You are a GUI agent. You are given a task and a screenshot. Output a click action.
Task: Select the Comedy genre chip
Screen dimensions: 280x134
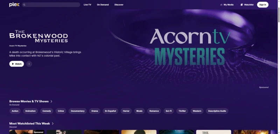pos(47,111)
